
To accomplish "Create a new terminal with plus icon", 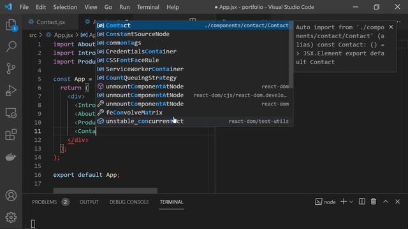I will tap(344, 202).
